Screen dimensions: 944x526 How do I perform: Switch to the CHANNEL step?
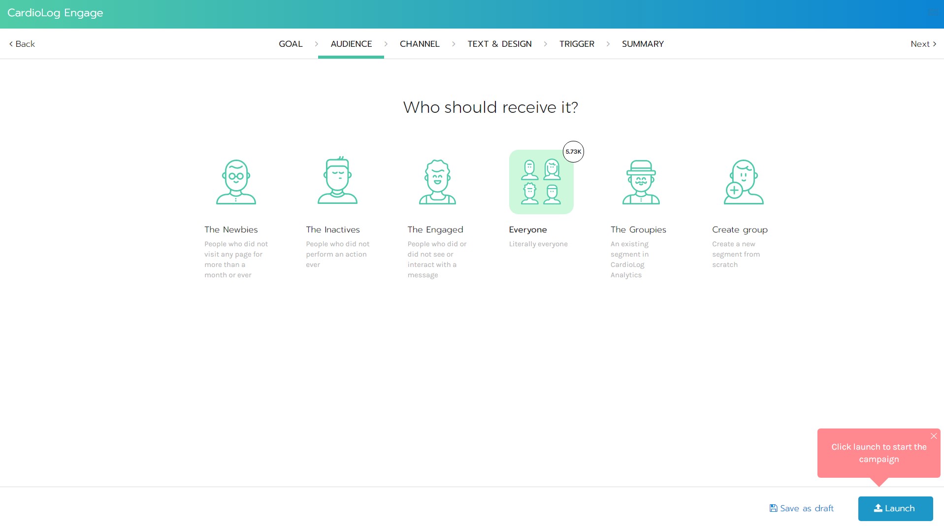tap(420, 44)
